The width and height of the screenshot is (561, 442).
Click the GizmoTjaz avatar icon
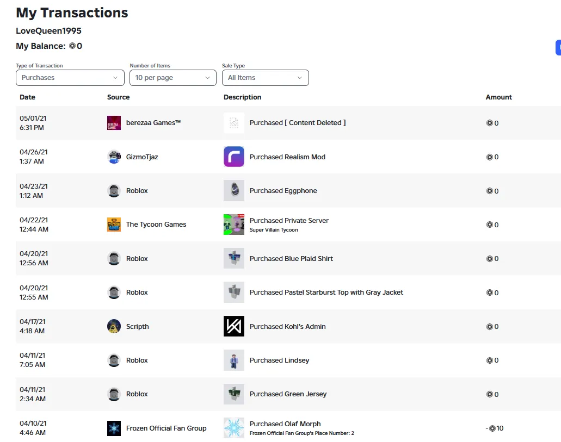pyautogui.click(x=114, y=157)
